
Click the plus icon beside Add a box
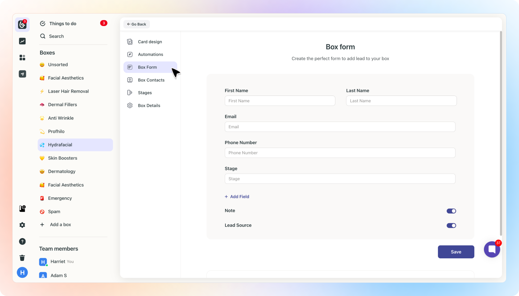pos(42,225)
